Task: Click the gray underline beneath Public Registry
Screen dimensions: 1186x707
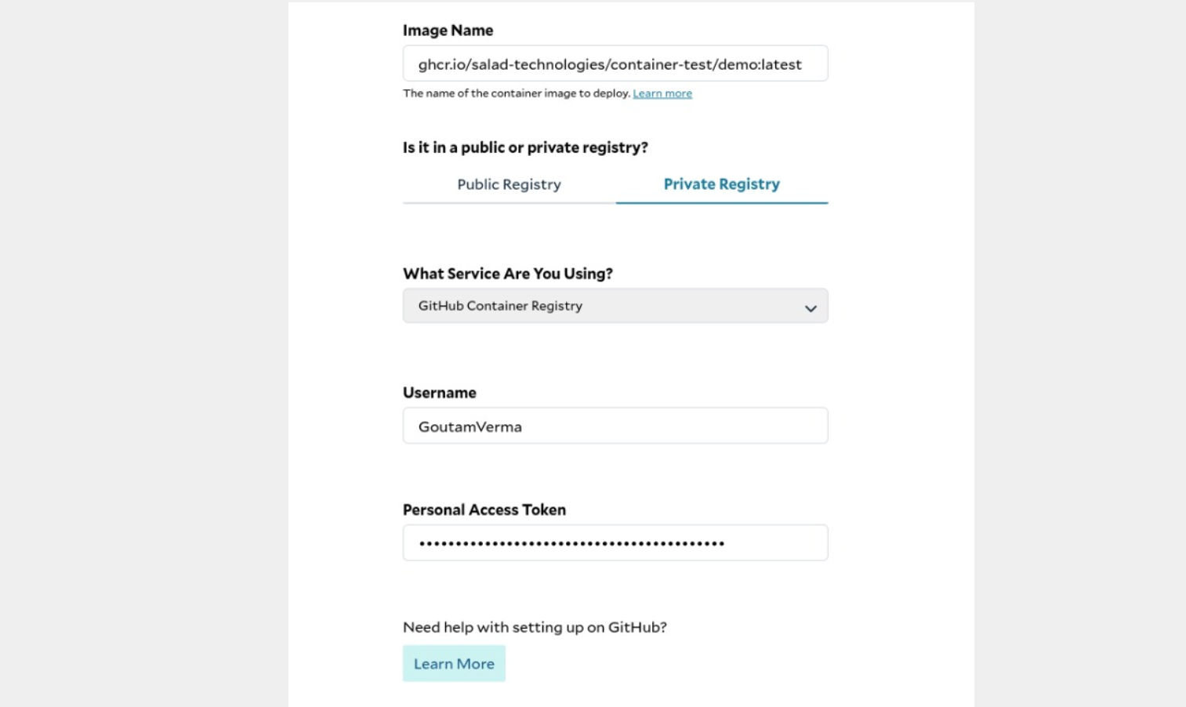Action: 510,203
